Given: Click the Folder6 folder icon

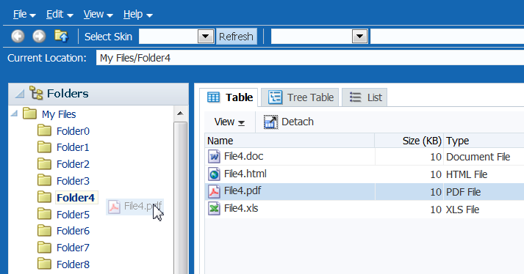Looking at the screenshot, I should [x=44, y=231].
